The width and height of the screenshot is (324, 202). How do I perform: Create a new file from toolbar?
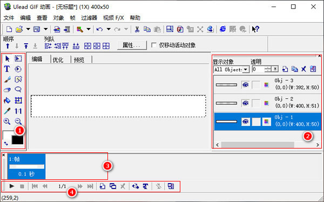coord(9,29)
